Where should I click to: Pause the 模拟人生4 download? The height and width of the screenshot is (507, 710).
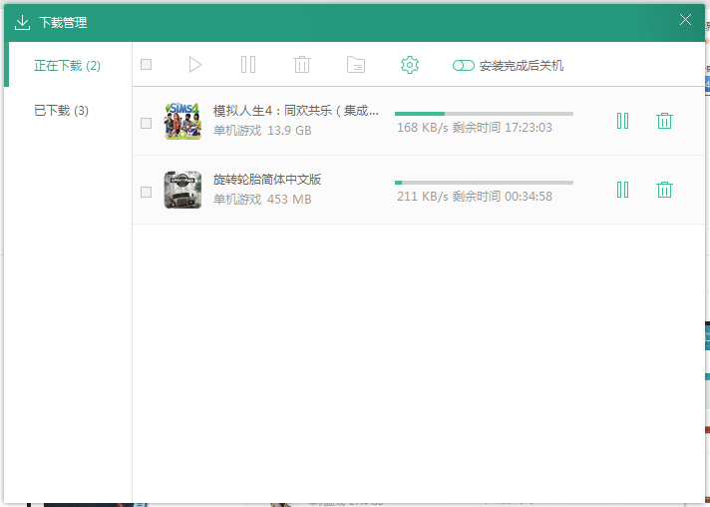(622, 121)
